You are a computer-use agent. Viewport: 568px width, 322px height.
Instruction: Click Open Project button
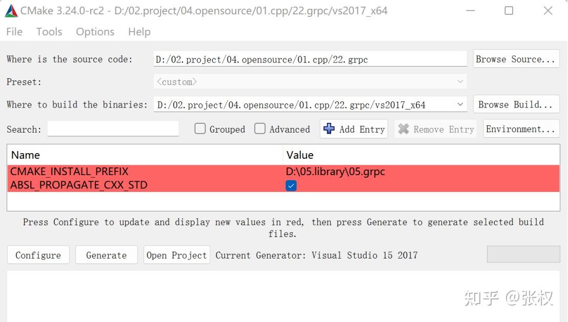pyautogui.click(x=176, y=254)
